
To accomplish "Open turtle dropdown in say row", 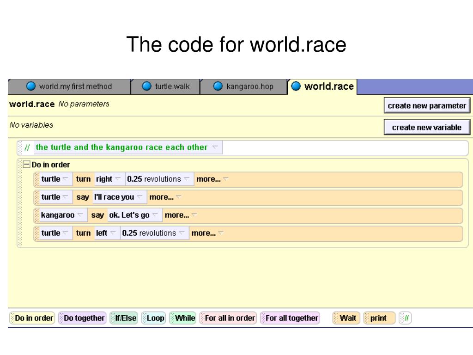I will tap(55, 197).
